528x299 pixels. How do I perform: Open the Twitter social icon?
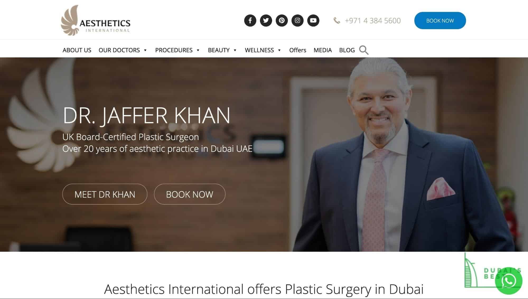coord(266,21)
